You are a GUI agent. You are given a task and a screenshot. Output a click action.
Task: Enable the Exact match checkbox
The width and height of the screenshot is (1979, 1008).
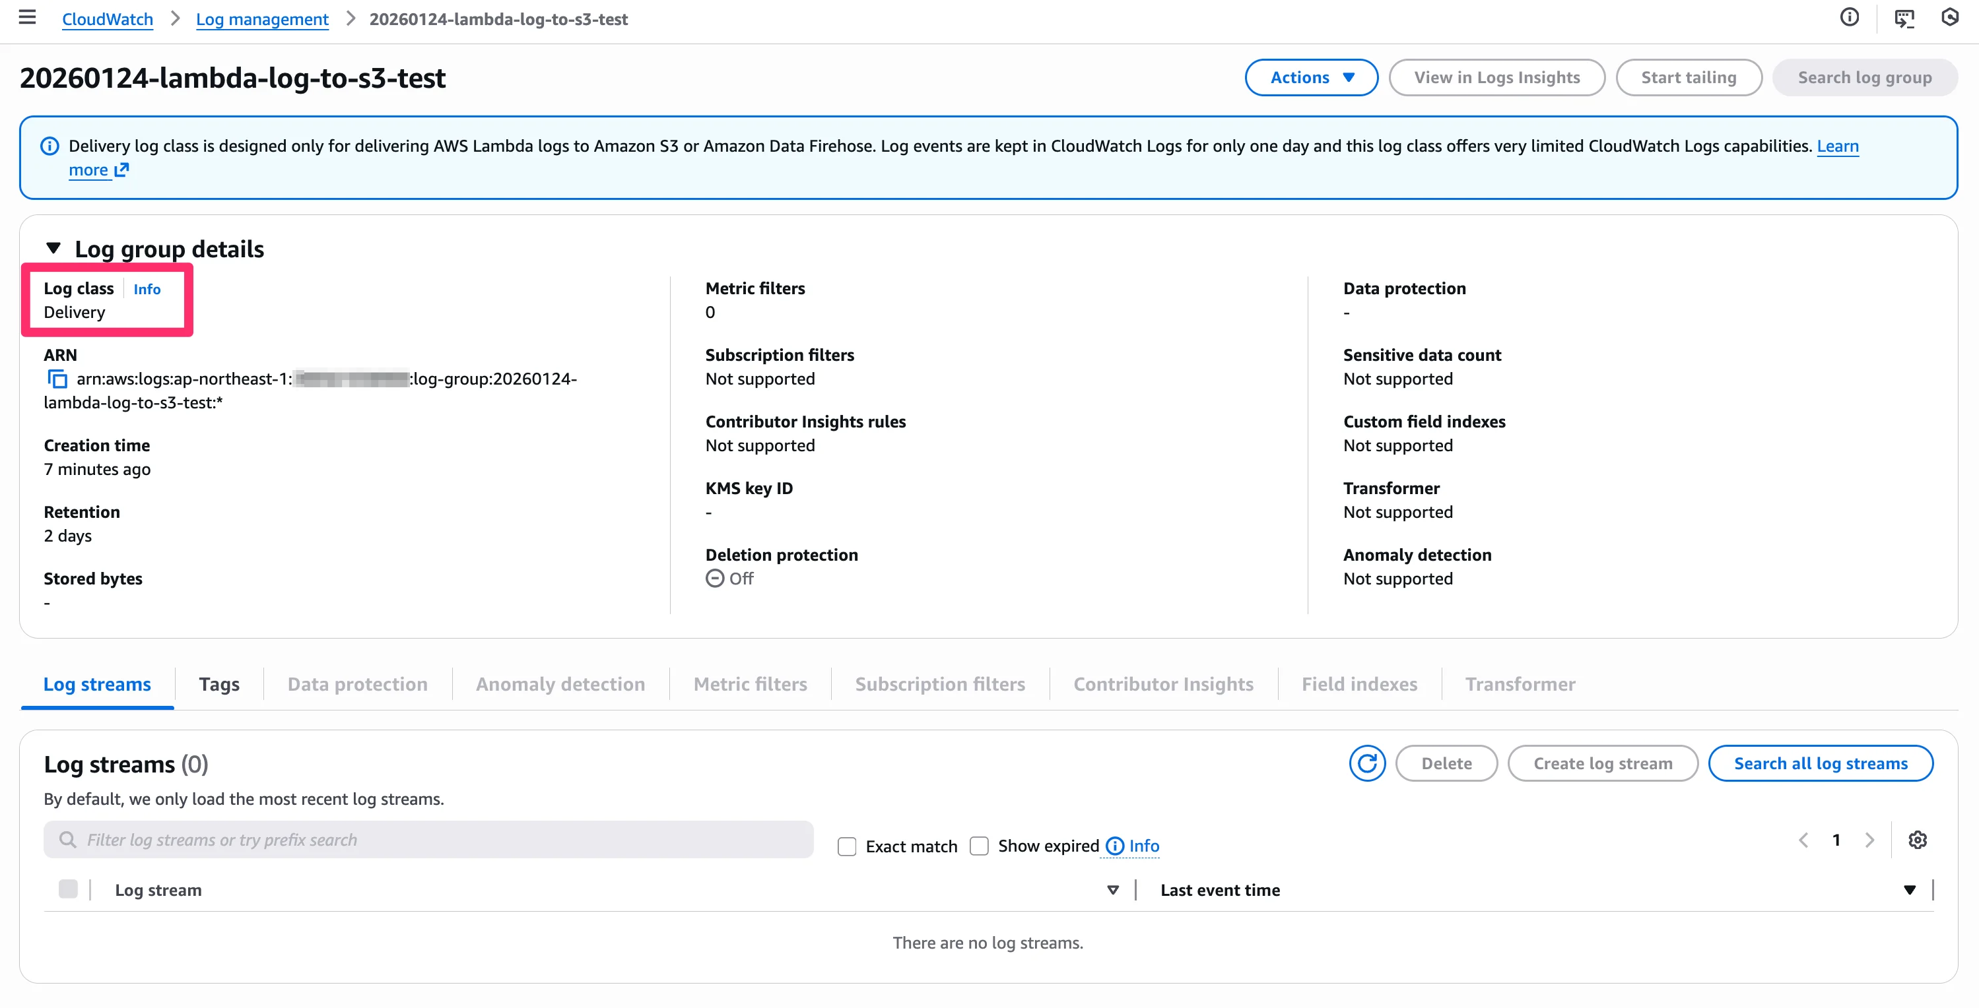tap(847, 846)
